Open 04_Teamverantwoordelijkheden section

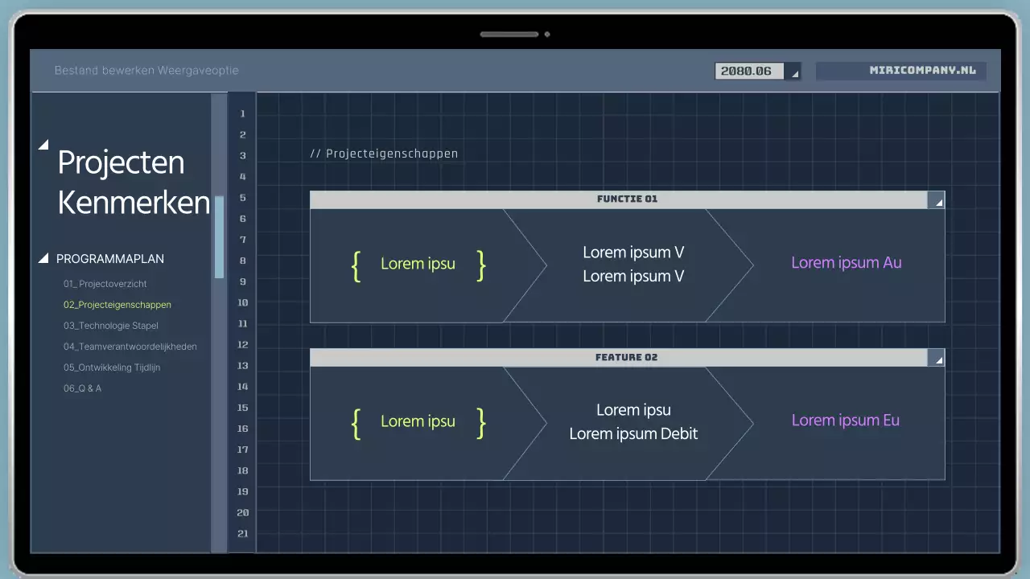tap(130, 347)
